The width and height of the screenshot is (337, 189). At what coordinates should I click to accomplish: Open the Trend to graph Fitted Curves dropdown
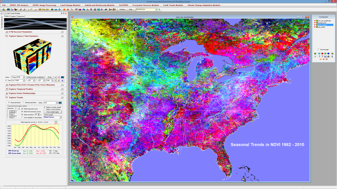tap(53, 117)
